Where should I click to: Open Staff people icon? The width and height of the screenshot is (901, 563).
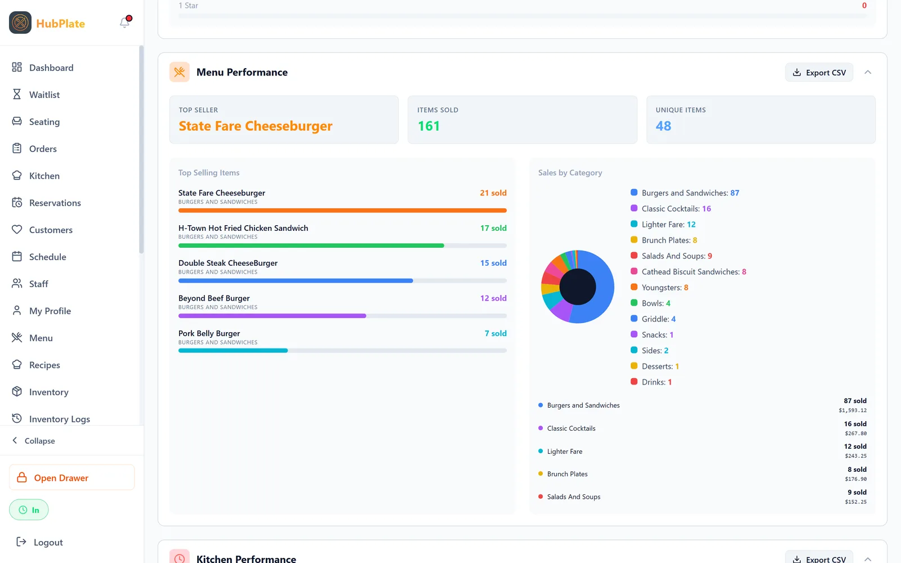point(17,284)
